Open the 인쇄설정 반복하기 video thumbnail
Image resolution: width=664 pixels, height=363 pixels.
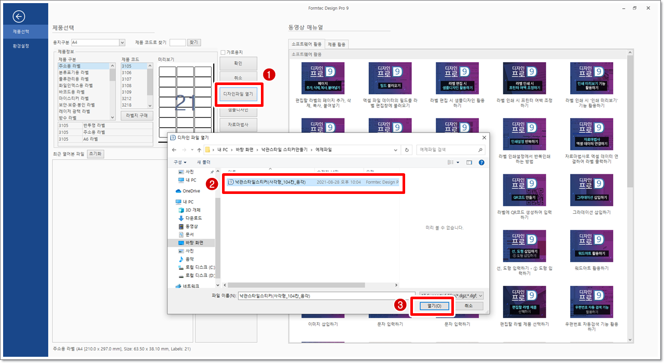click(x=524, y=134)
